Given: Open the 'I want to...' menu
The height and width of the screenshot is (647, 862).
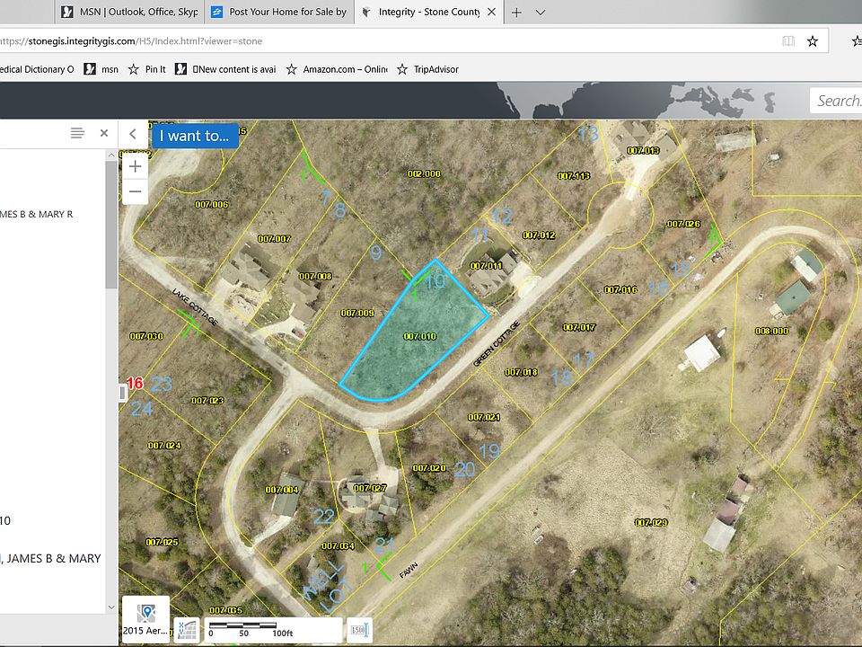Looking at the screenshot, I should [x=195, y=136].
